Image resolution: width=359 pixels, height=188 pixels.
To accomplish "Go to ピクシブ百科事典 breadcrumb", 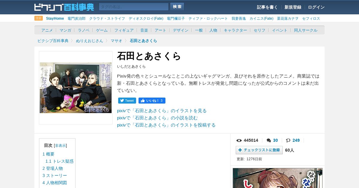I will pos(53,41).
